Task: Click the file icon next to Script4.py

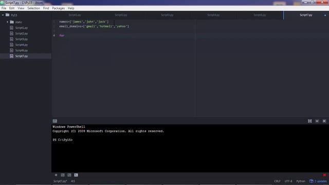Action: coord(11,45)
